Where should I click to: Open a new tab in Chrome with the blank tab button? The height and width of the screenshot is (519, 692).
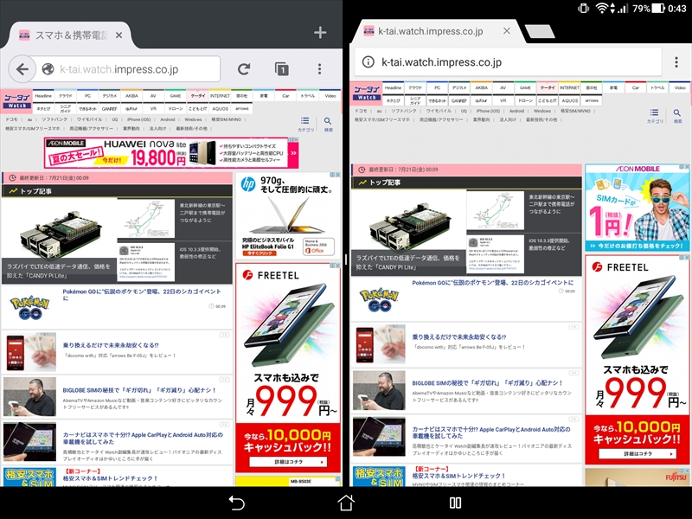539,32
